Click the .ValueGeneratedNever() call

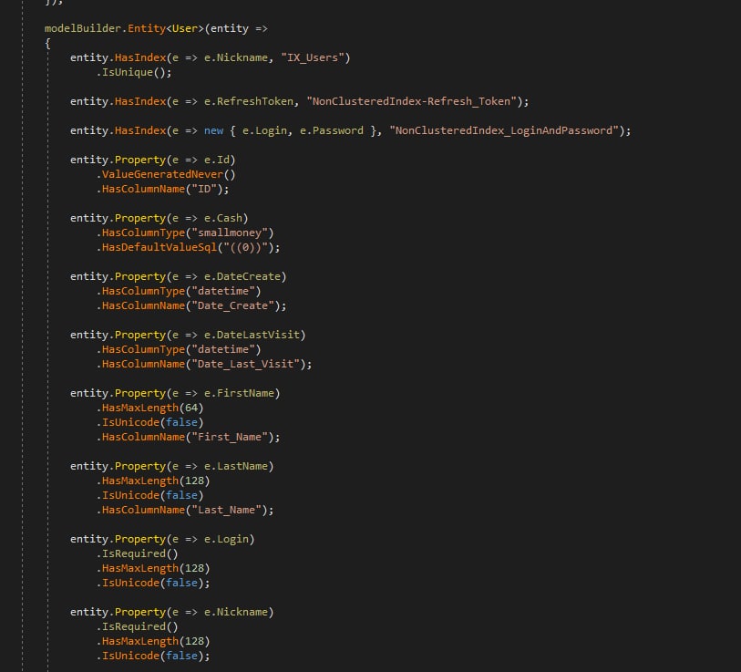(x=166, y=174)
